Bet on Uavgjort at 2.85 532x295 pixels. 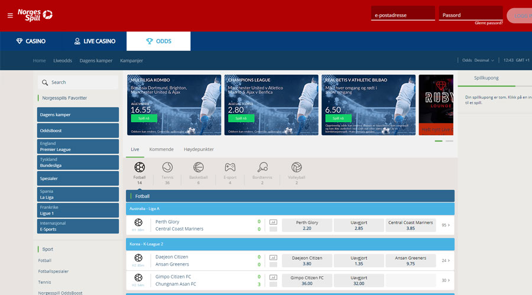(359, 225)
